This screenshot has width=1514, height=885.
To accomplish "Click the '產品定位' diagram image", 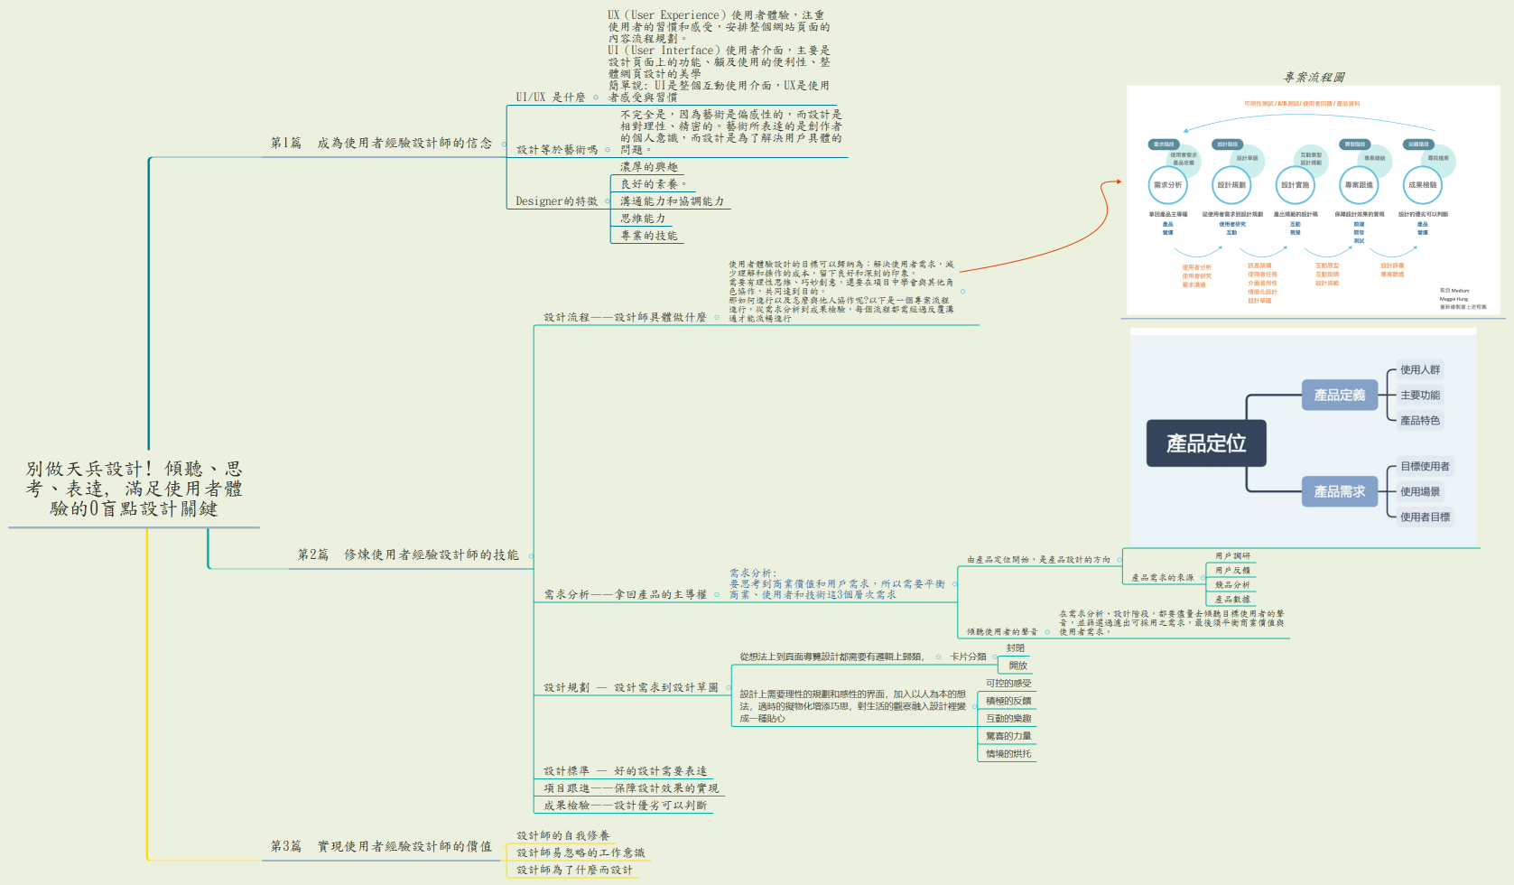I will pyautogui.click(x=1303, y=438).
